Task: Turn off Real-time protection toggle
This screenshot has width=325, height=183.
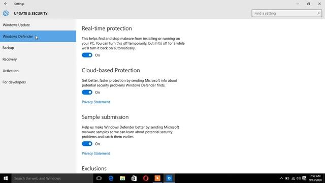Action: click(x=87, y=55)
